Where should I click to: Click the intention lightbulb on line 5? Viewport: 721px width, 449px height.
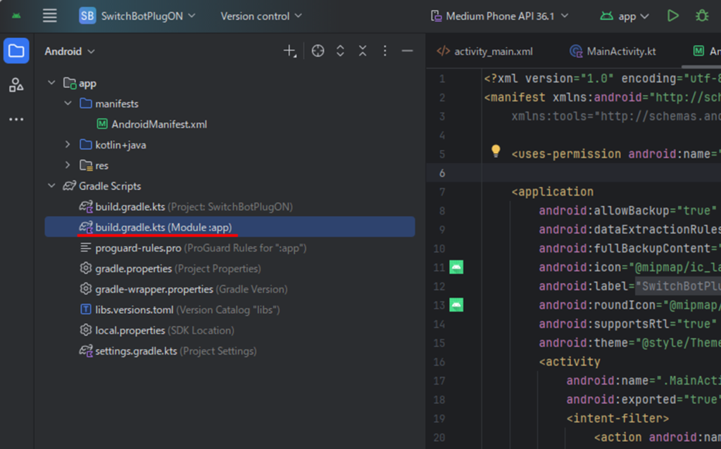(496, 151)
